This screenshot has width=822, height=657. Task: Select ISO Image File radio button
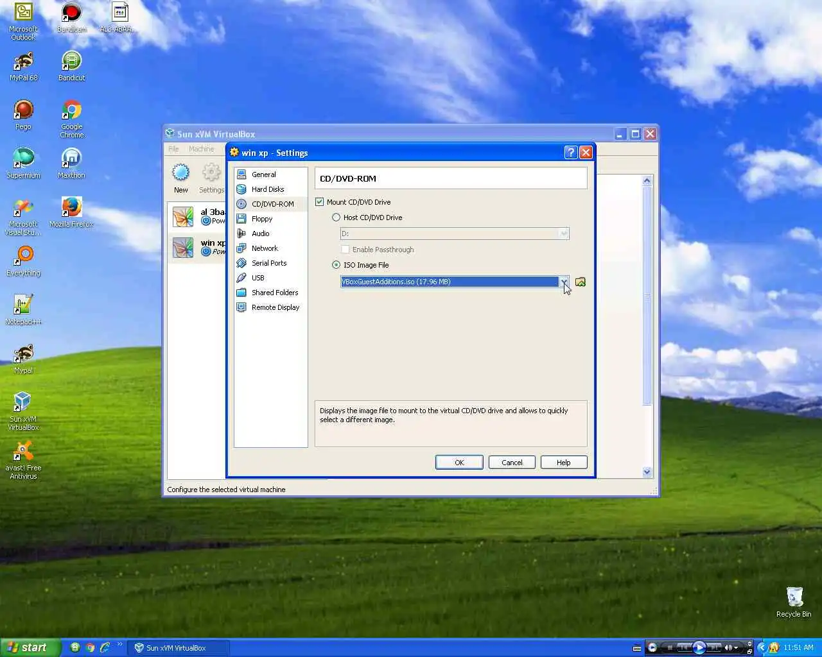pyautogui.click(x=336, y=265)
